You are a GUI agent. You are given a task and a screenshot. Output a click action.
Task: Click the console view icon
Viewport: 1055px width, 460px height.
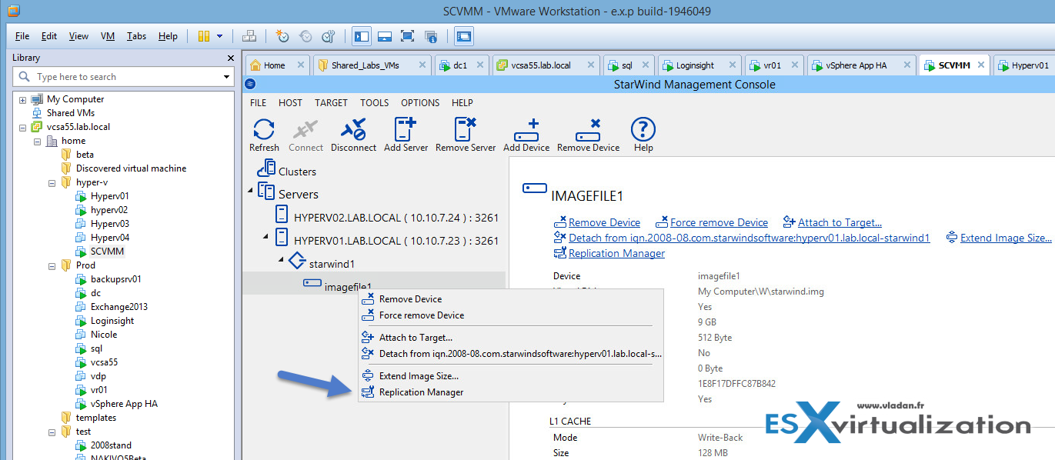click(x=464, y=36)
